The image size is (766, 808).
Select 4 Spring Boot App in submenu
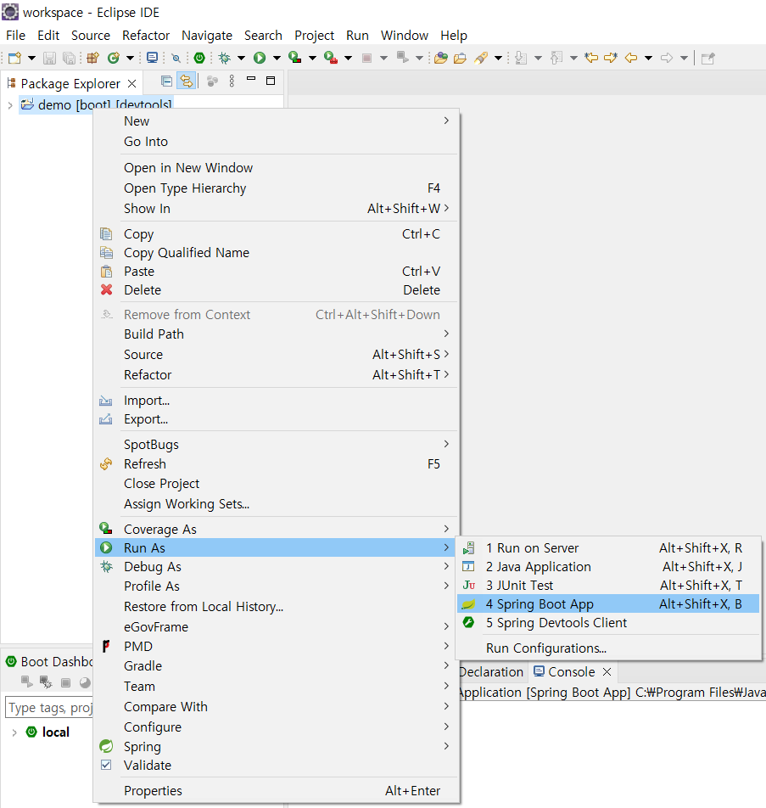click(x=608, y=604)
